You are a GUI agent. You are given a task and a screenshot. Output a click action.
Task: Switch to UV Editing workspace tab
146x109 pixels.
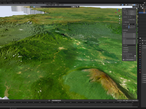pyautogui.click(x=10, y=3)
